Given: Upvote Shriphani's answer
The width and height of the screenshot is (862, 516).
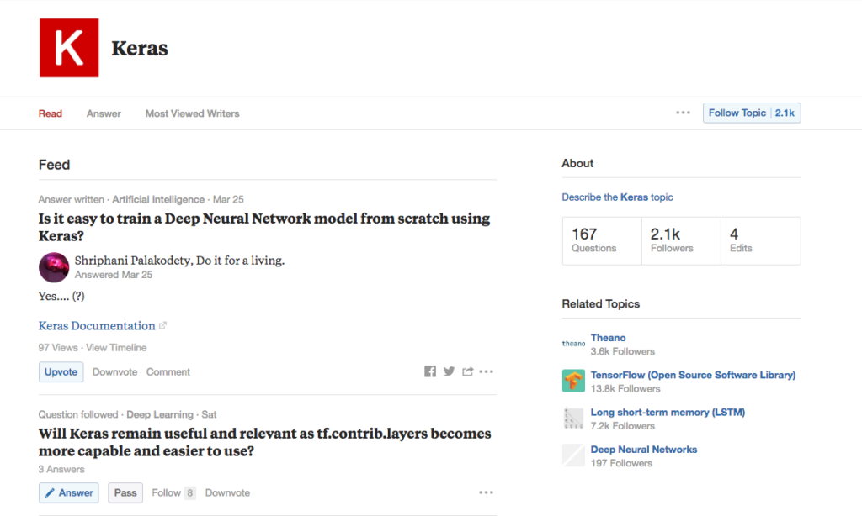Looking at the screenshot, I should tap(61, 371).
